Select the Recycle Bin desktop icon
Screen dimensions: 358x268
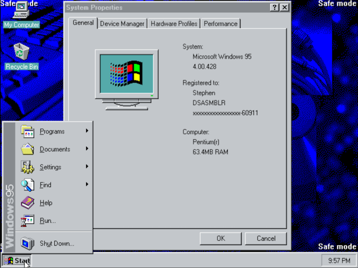coord(21,56)
